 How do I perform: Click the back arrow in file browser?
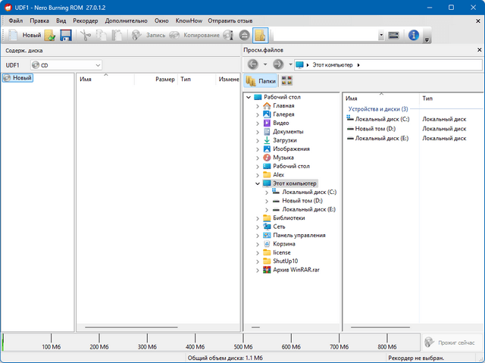252,64
